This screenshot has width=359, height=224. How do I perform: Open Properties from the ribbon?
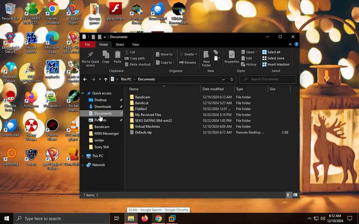click(232, 59)
